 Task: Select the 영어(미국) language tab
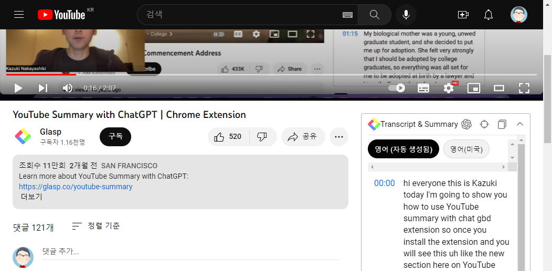pos(466,149)
